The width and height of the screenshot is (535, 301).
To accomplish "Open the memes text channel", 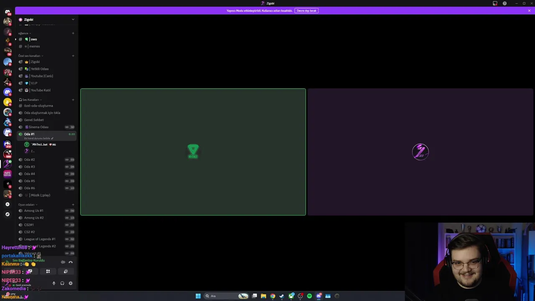I will coord(46,46).
